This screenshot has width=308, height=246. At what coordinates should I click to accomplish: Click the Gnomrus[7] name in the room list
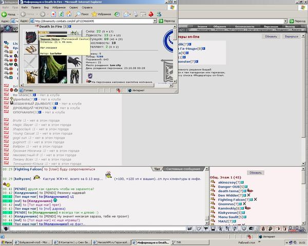228,204
